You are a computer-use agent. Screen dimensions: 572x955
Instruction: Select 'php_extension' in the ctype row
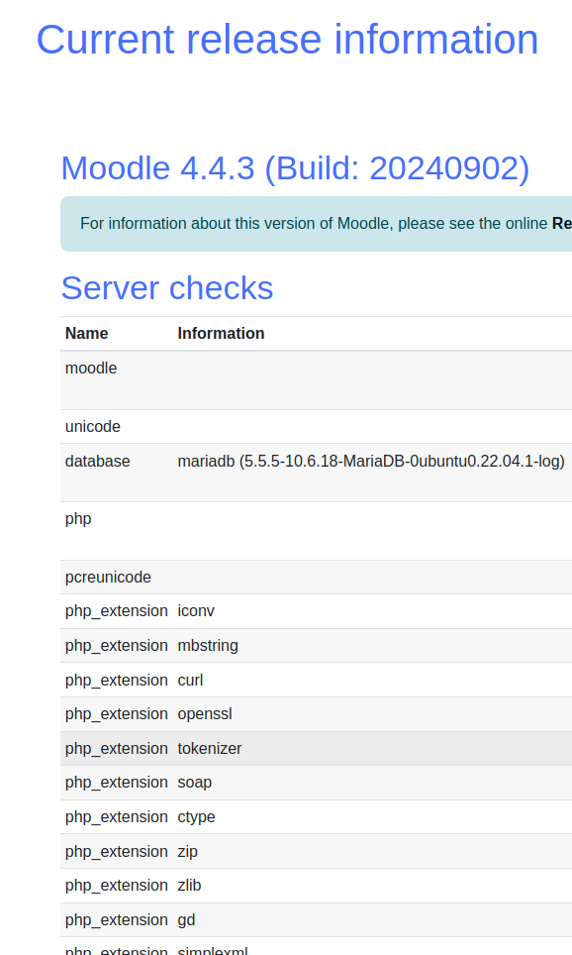(x=116, y=817)
